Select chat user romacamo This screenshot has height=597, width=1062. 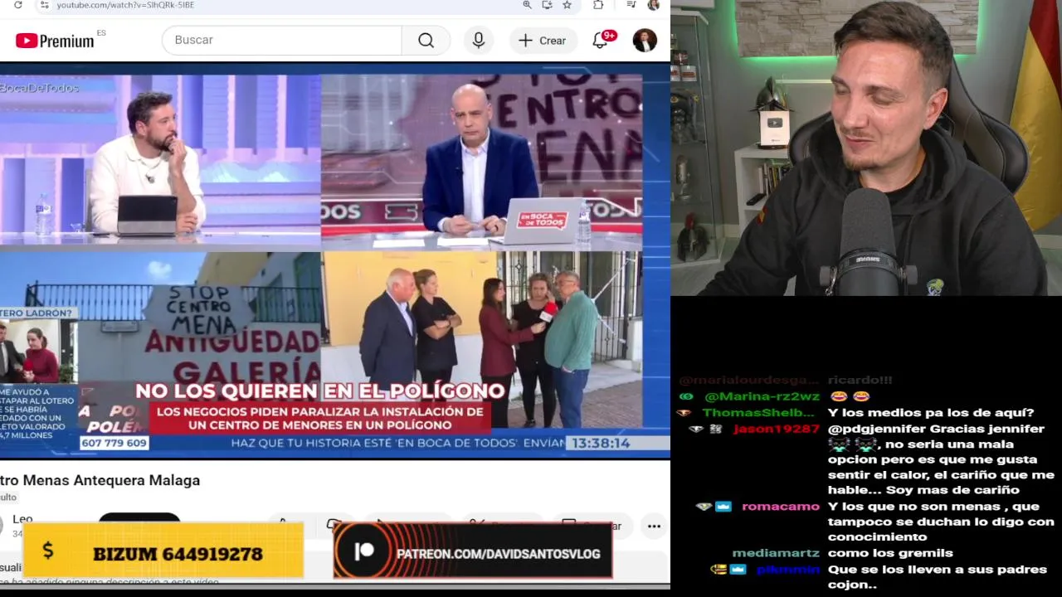click(x=780, y=506)
